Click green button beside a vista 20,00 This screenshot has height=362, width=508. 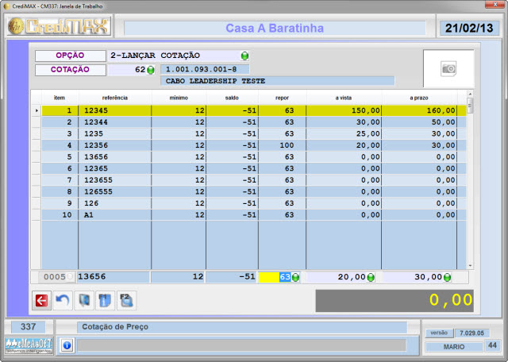(371, 277)
